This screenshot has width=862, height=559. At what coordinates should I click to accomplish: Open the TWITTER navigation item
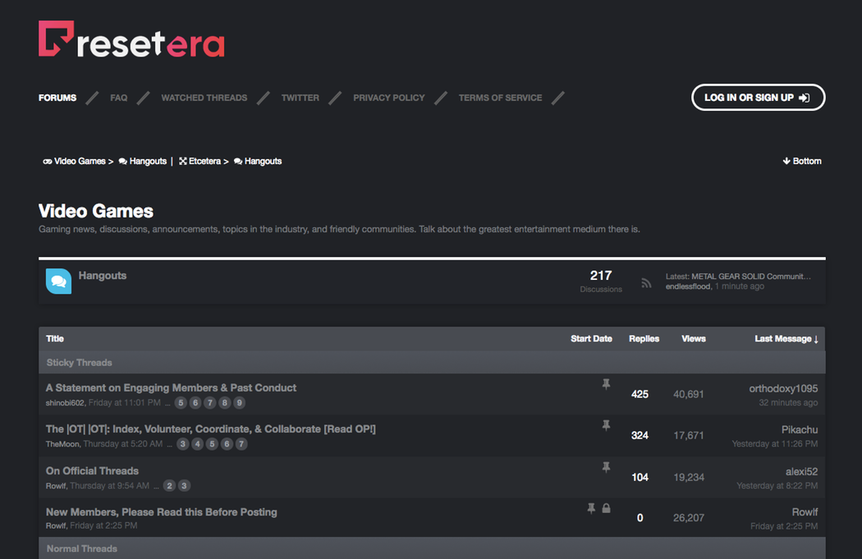click(x=300, y=98)
